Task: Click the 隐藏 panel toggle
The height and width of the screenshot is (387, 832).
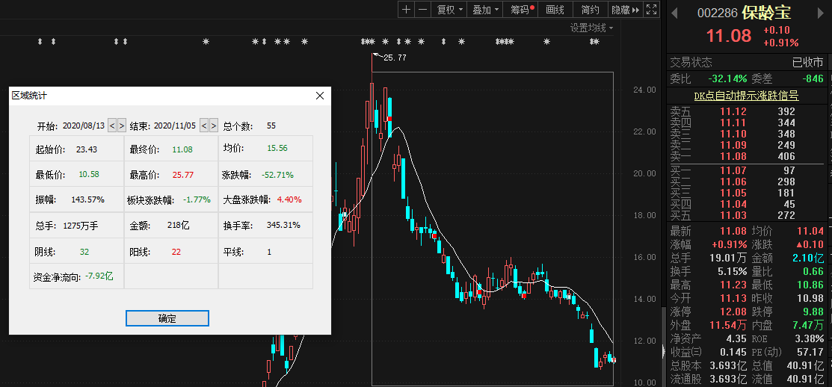Action: click(x=625, y=10)
